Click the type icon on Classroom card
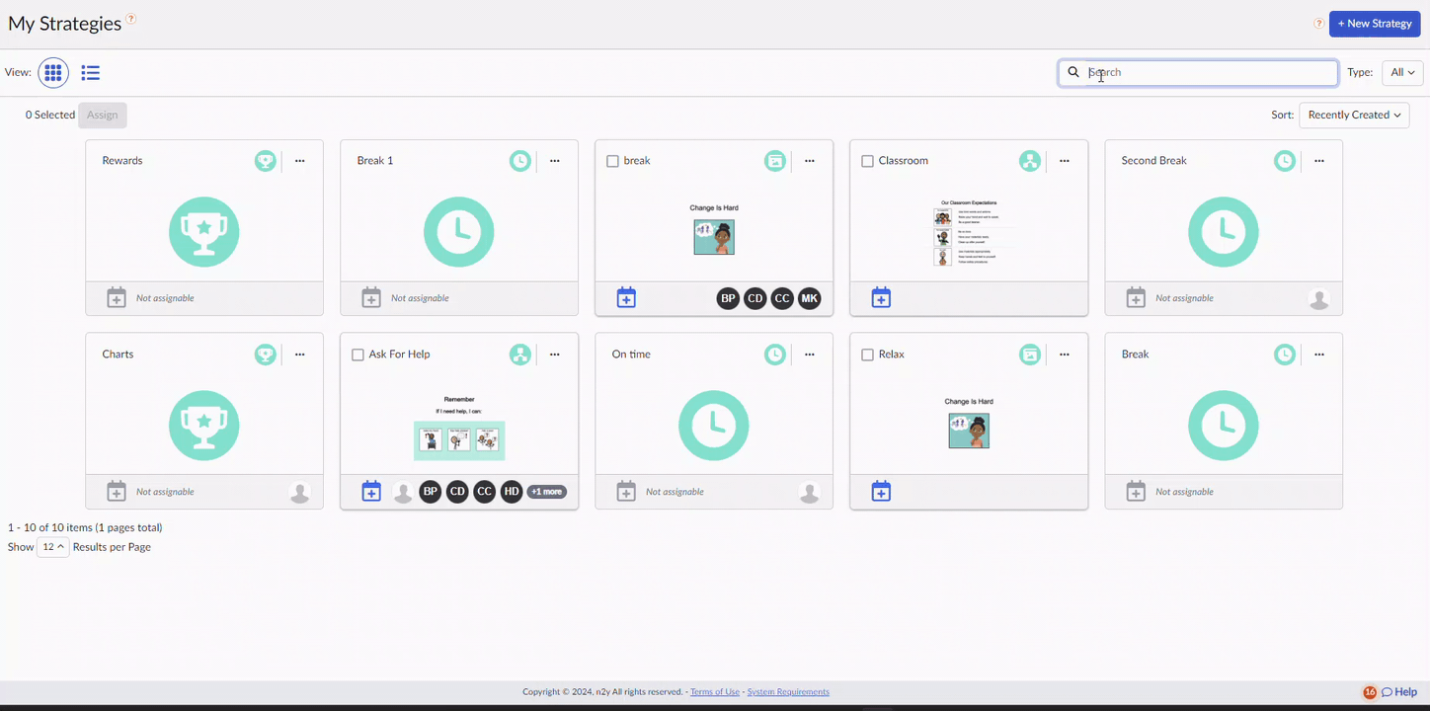1430x711 pixels. (x=1030, y=161)
